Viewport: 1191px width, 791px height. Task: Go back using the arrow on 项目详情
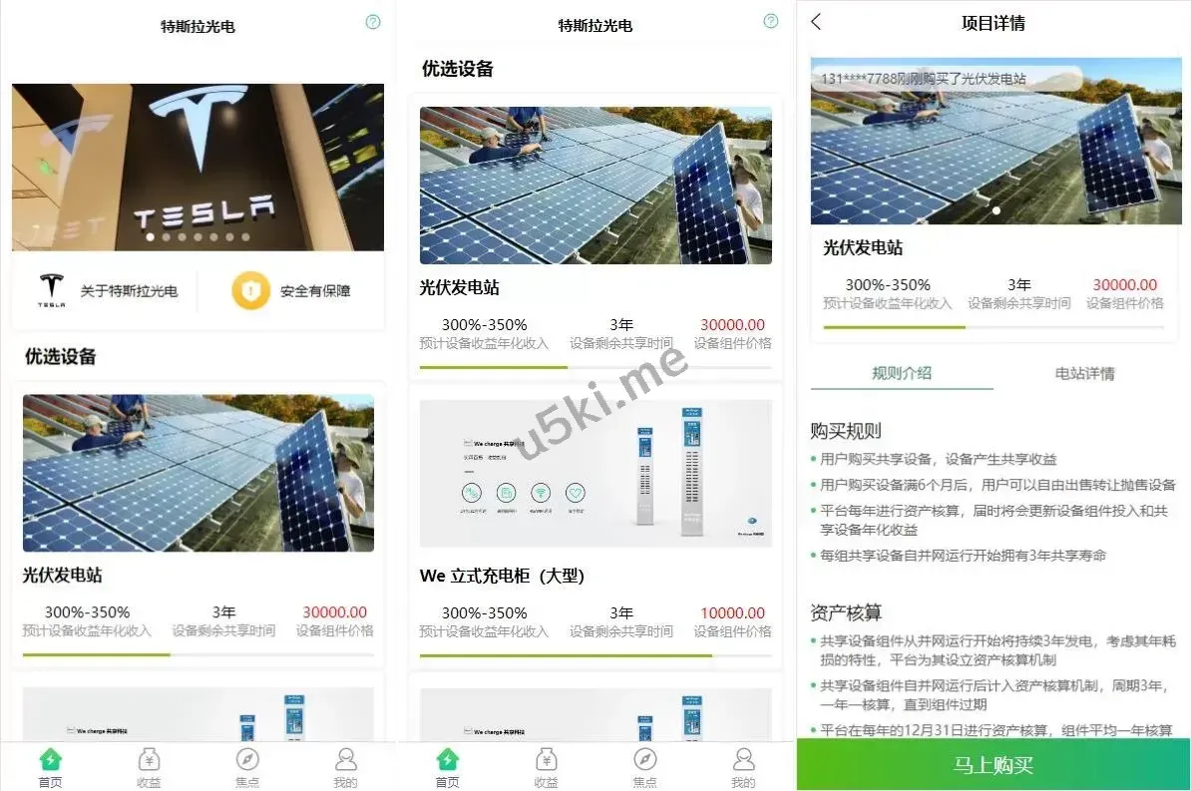click(816, 22)
